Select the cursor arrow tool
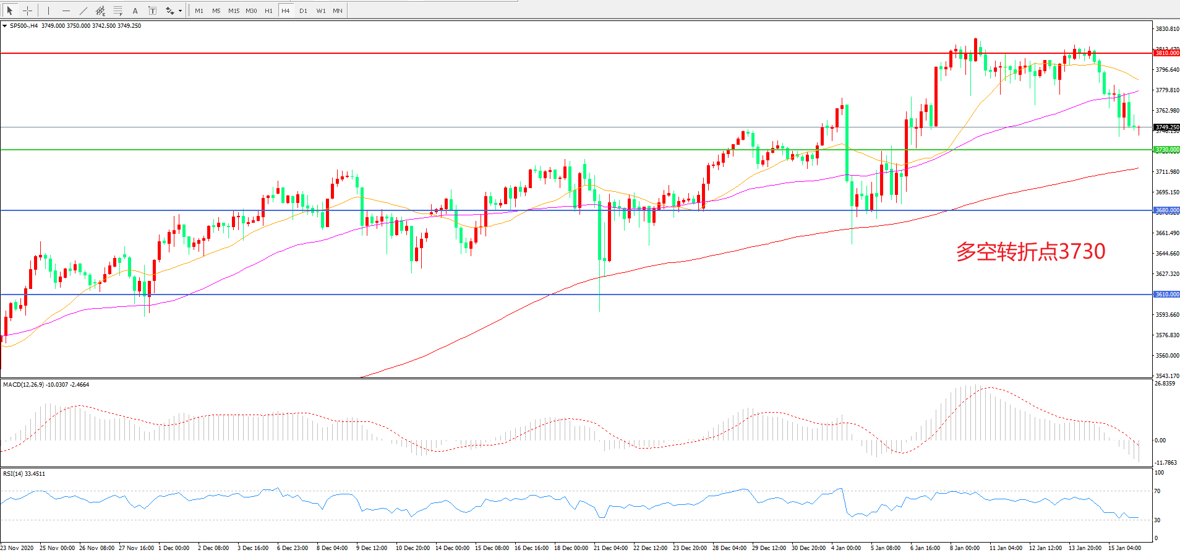 [x=10, y=11]
